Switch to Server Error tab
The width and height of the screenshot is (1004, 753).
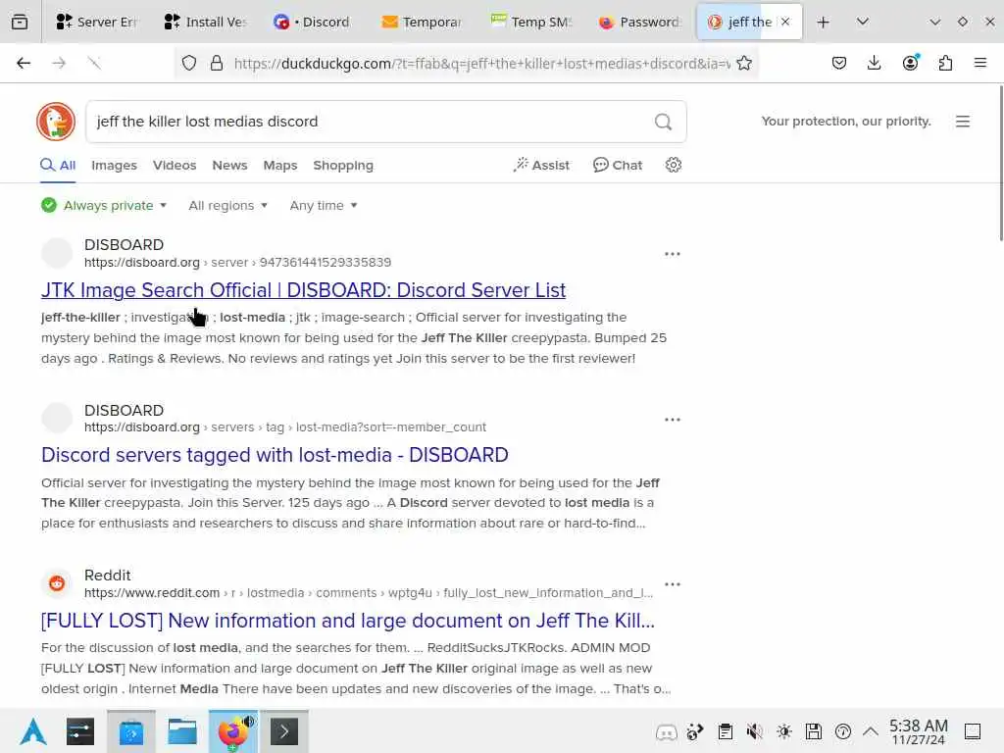pyautogui.click(x=96, y=22)
